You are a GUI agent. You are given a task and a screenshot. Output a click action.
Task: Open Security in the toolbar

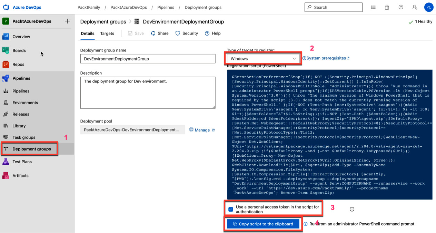point(187,33)
